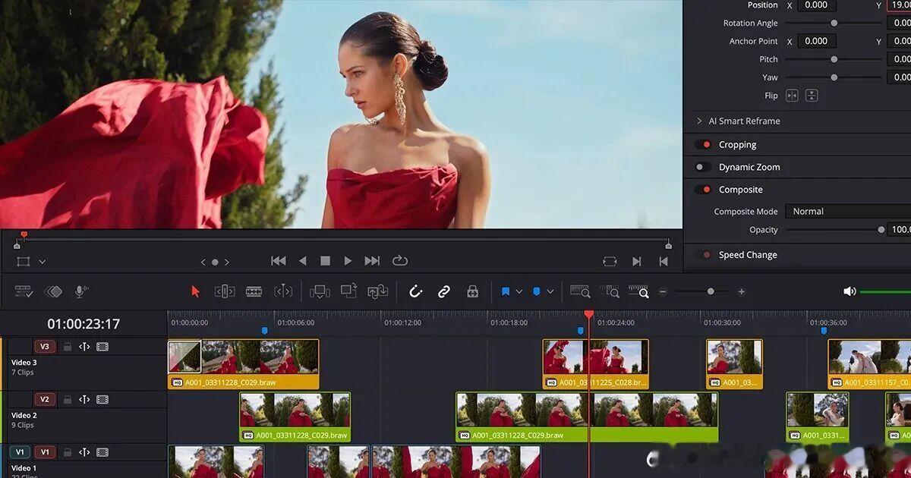This screenshot has height=478, width=911.
Task: Toggle the V3 track destination button
Action: tap(44, 347)
